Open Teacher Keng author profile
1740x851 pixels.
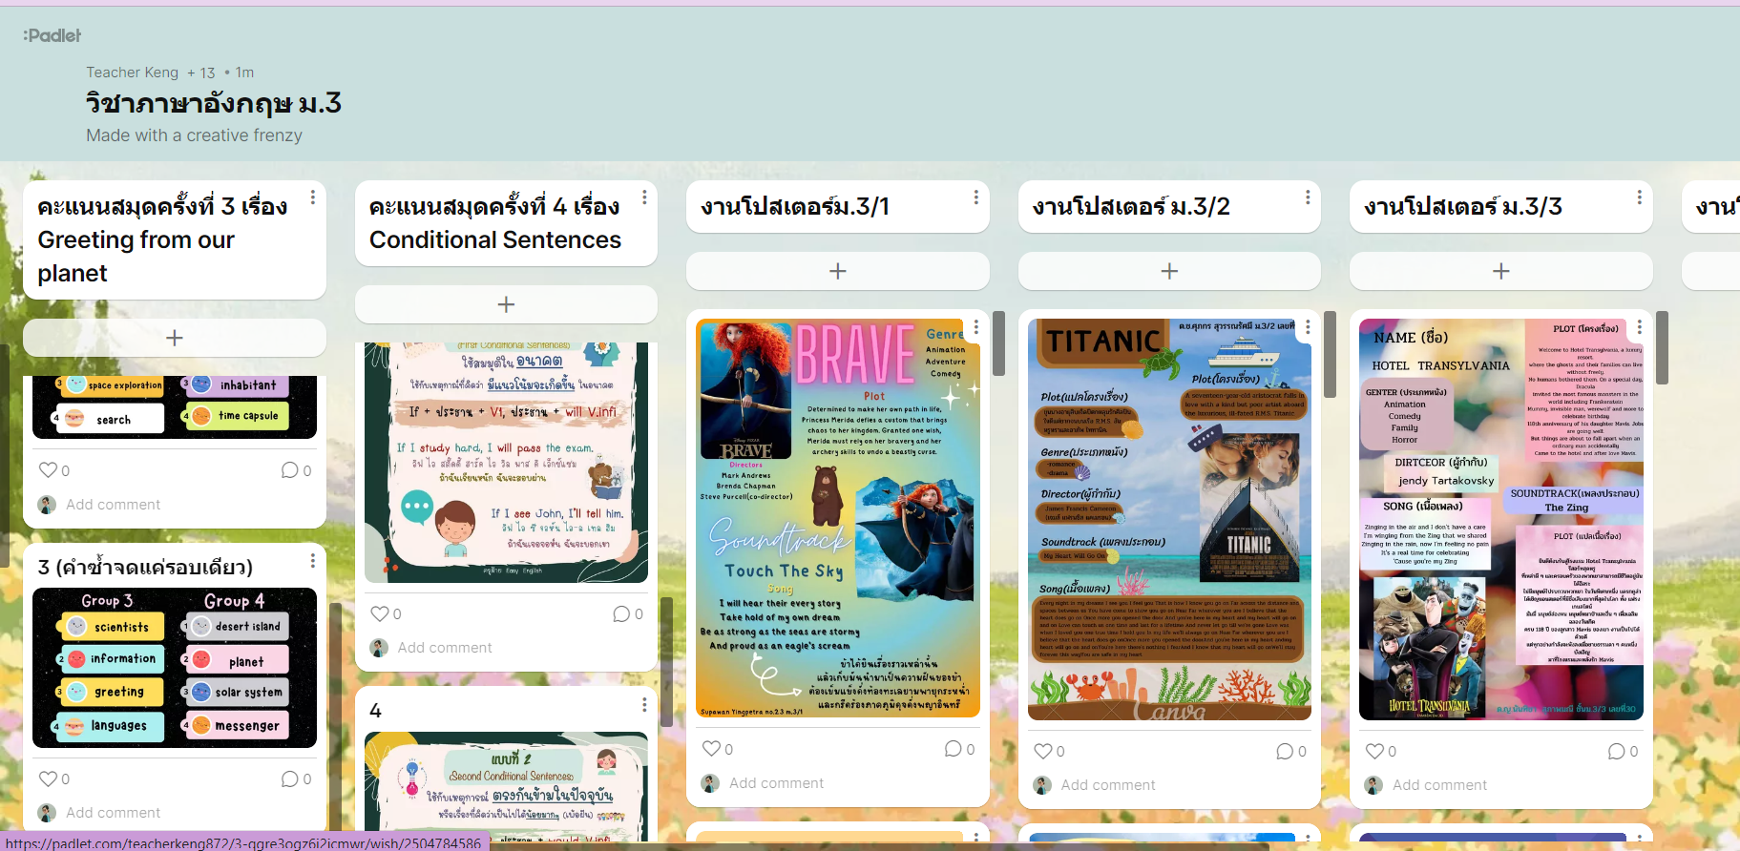[132, 73]
